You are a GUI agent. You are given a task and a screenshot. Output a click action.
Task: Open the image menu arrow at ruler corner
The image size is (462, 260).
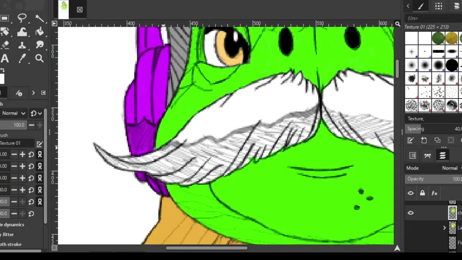click(x=54, y=23)
